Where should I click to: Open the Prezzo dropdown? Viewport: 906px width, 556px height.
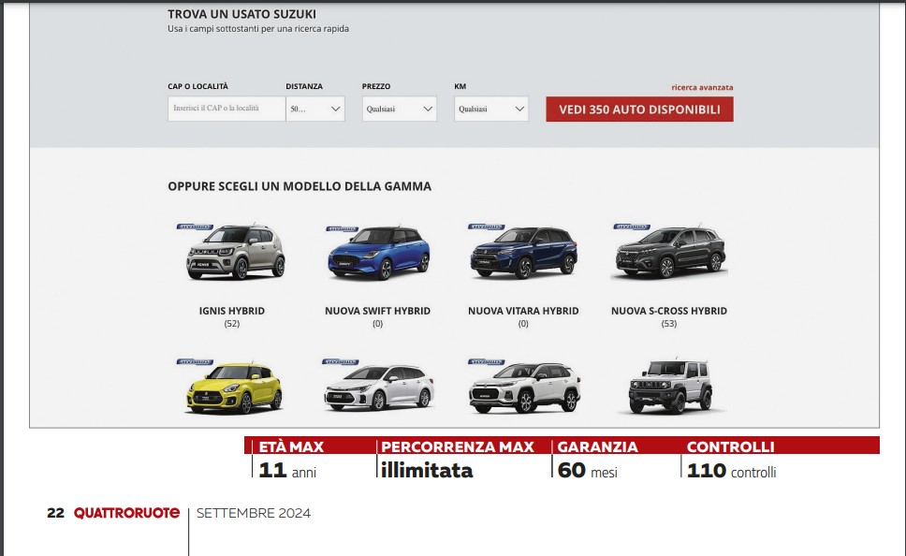point(400,109)
